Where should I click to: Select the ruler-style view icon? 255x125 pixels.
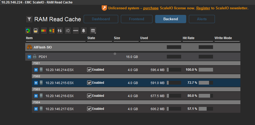76,31
